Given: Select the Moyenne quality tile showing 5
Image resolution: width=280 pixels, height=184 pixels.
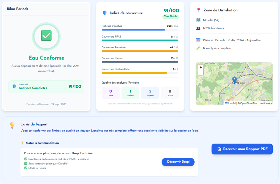Looking at the screenshot, I should 150,93.
